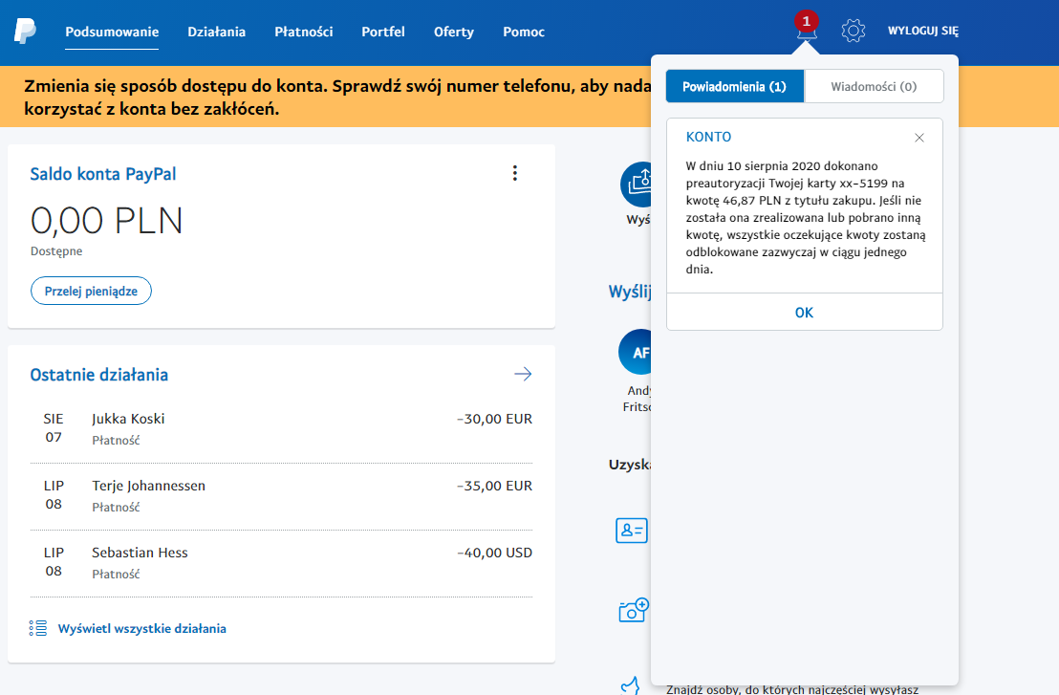Dismiss the KONTO notification with X

tap(919, 138)
